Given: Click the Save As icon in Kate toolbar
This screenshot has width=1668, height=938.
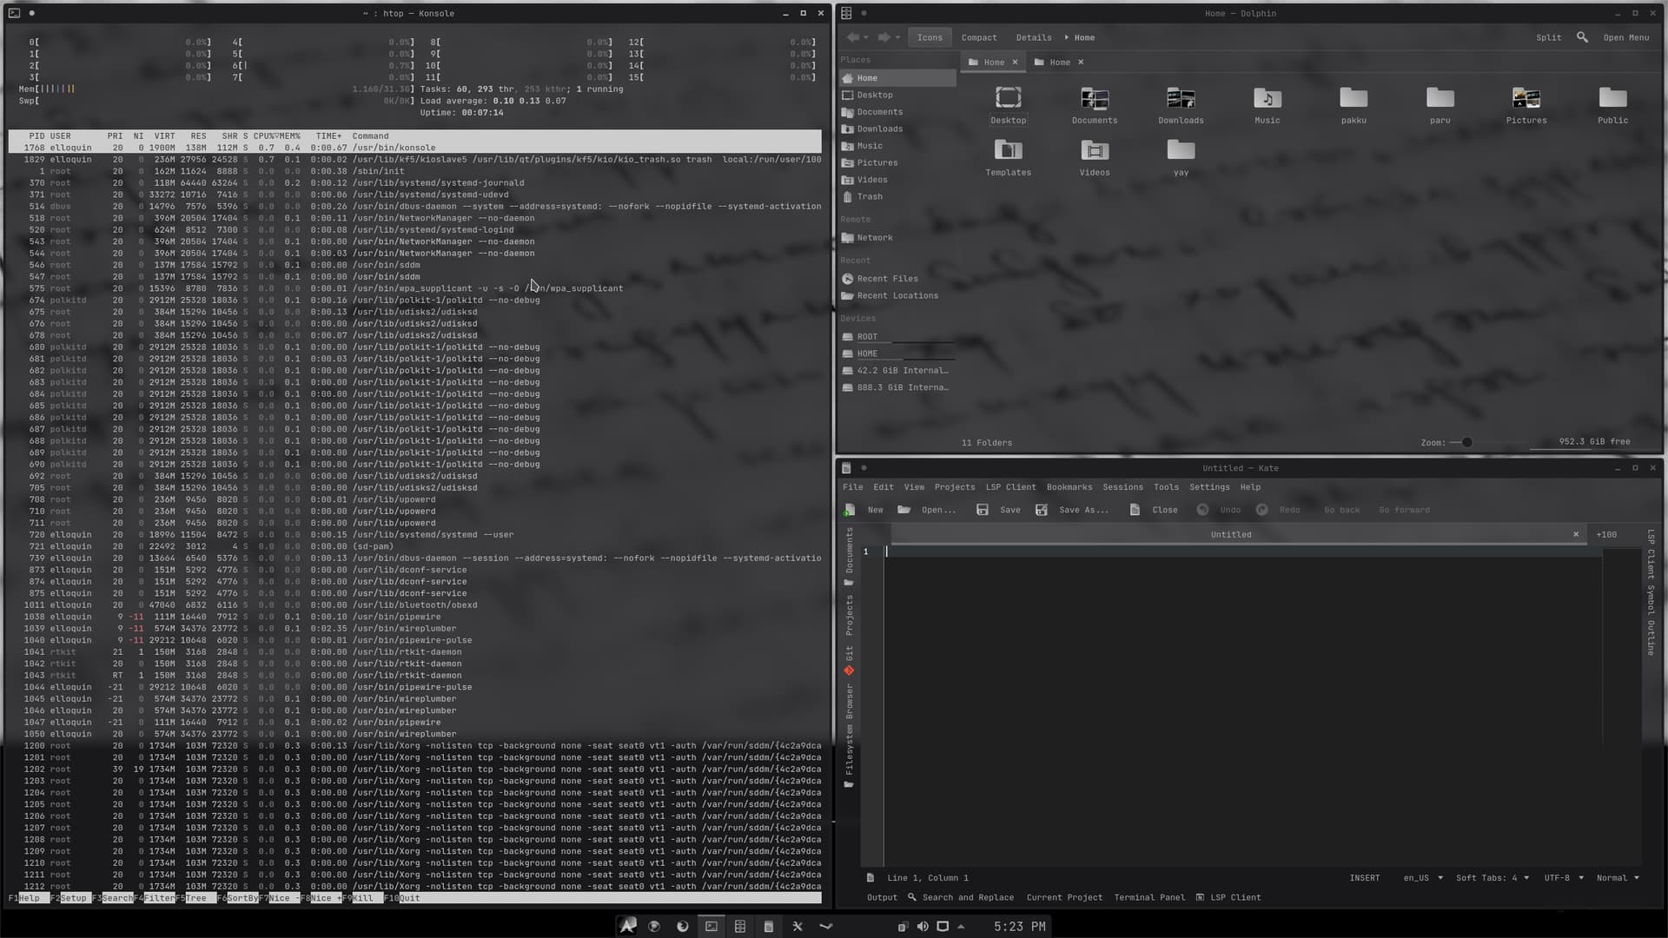Looking at the screenshot, I should [x=1042, y=510].
